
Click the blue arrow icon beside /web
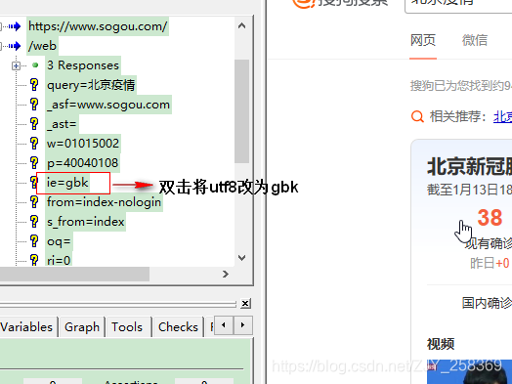click(x=15, y=46)
